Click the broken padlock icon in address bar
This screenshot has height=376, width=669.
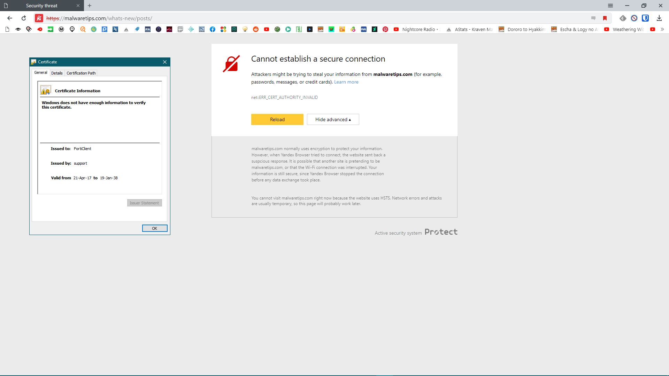[39, 18]
